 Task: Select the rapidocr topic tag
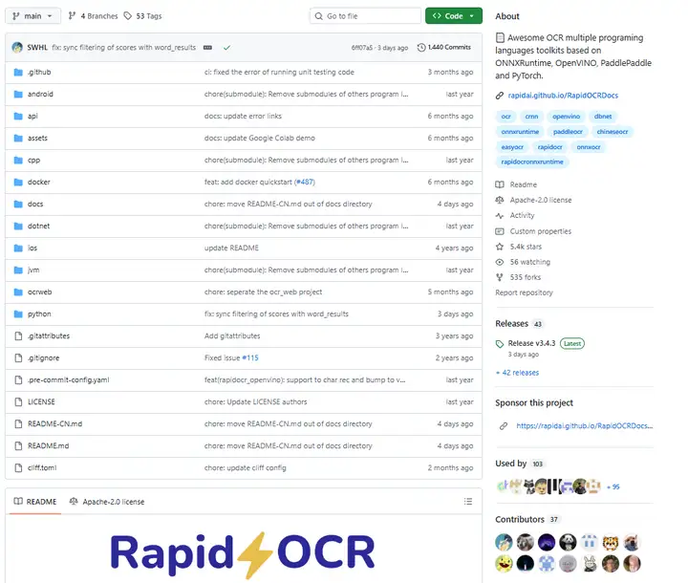pos(549,147)
